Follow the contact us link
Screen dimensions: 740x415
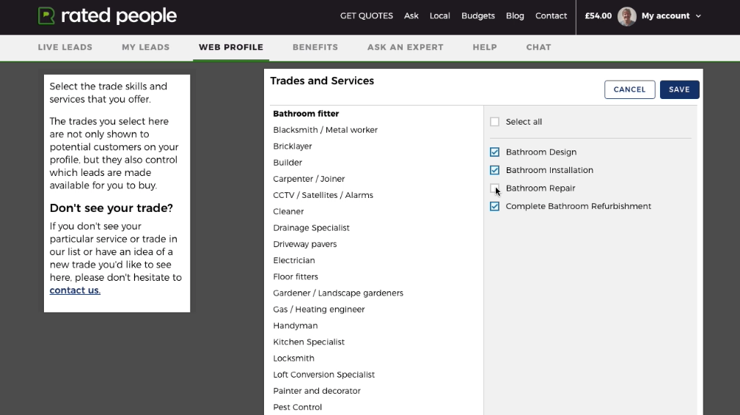point(75,290)
